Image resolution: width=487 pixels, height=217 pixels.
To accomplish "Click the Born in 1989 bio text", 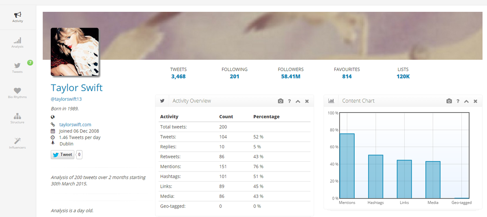I will tap(65, 108).
